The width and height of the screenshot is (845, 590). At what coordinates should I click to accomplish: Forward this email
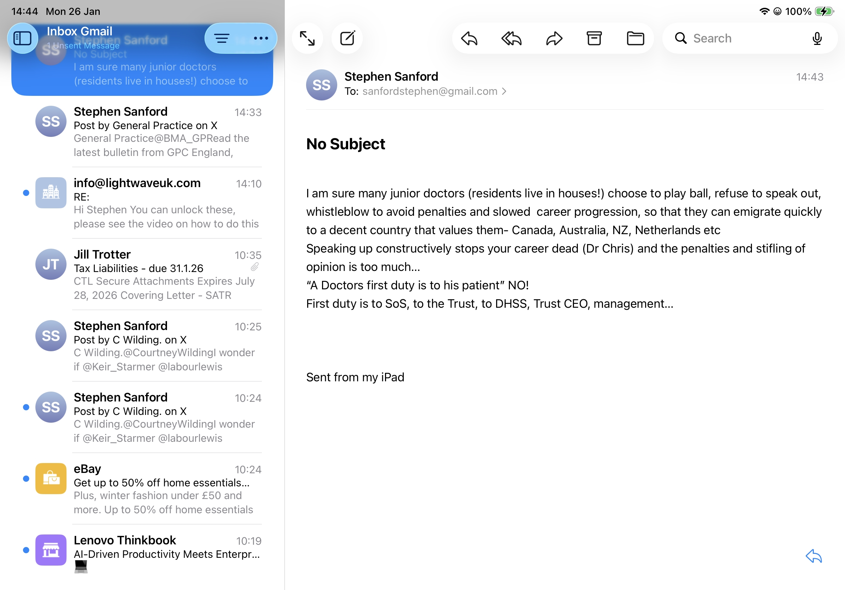tap(554, 38)
